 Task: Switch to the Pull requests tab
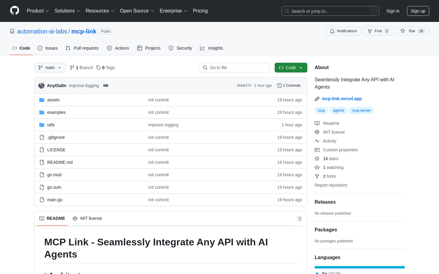coord(82,48)
